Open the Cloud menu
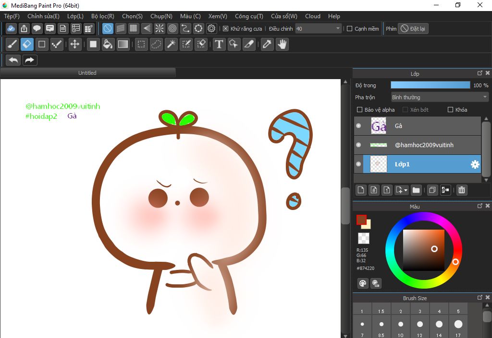Viewport: 492px width, 338px height. (x=312, y=16)
